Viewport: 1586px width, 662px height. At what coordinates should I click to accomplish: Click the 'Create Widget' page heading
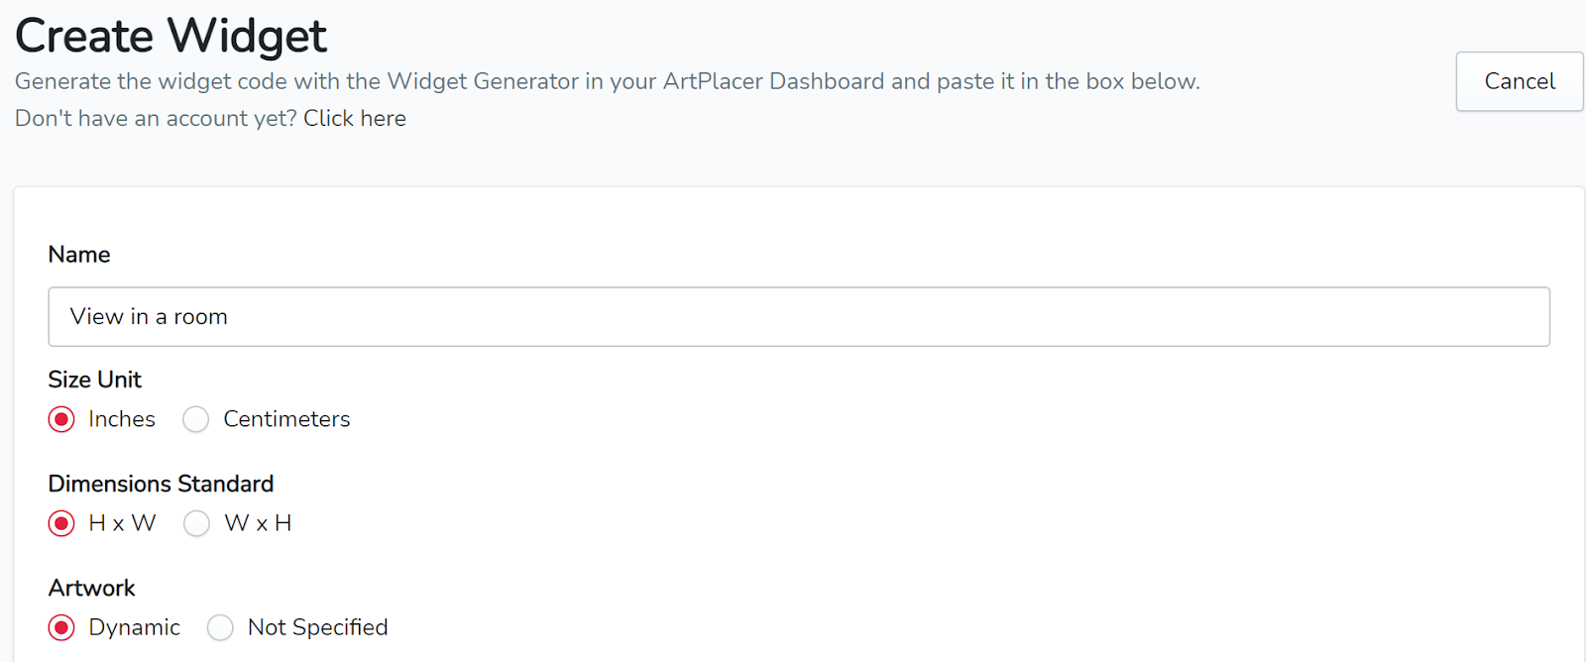click(170, 36)
